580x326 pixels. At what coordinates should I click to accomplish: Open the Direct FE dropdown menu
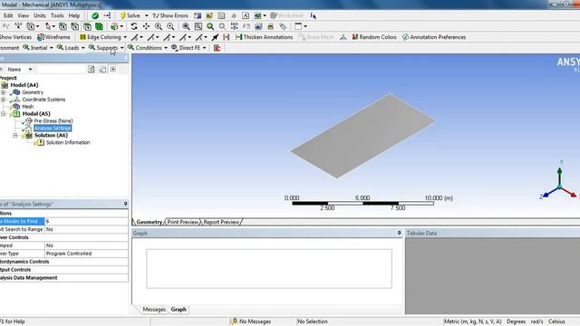(188, 48)
